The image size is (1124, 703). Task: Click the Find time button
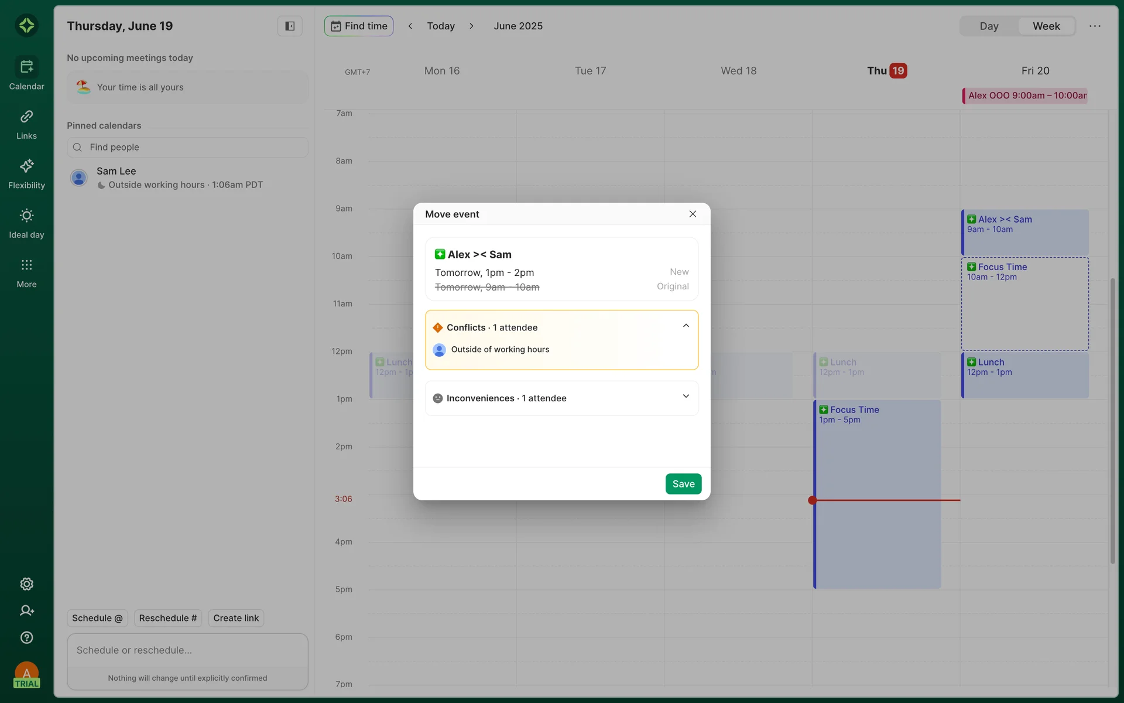point(359,26)
